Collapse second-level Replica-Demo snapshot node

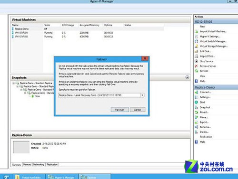(18, 86)
